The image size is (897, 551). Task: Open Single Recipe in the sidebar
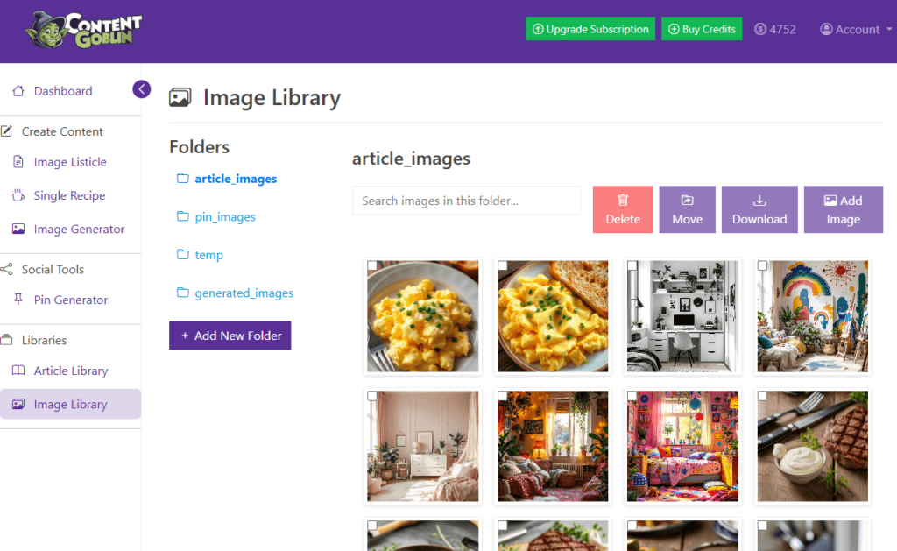pyautogui.click(x=69, y=195)
